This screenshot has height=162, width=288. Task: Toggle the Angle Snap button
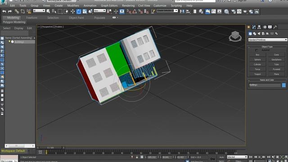click(x=135, y=12)
